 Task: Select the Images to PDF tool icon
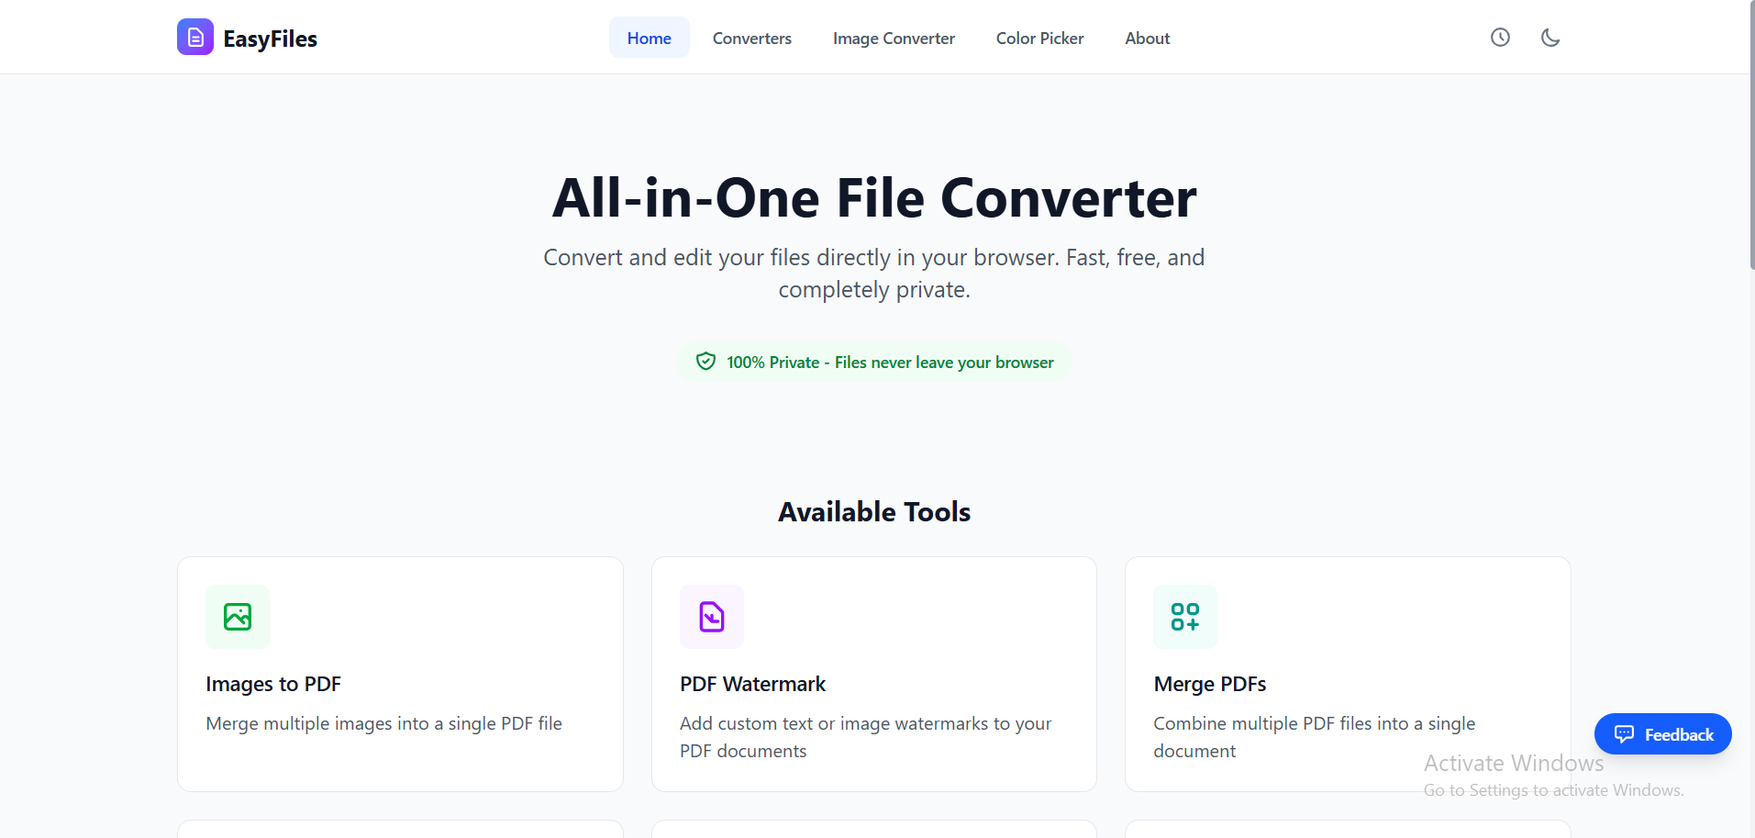[x=237, y=616]
